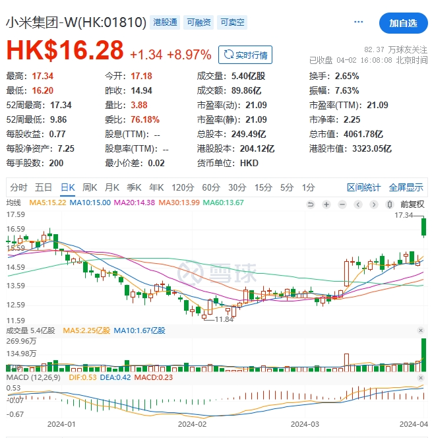Screen dimensions: 432x438
Task: Click the 成交量 5.40亿股 value
Action: click(248, 77)
